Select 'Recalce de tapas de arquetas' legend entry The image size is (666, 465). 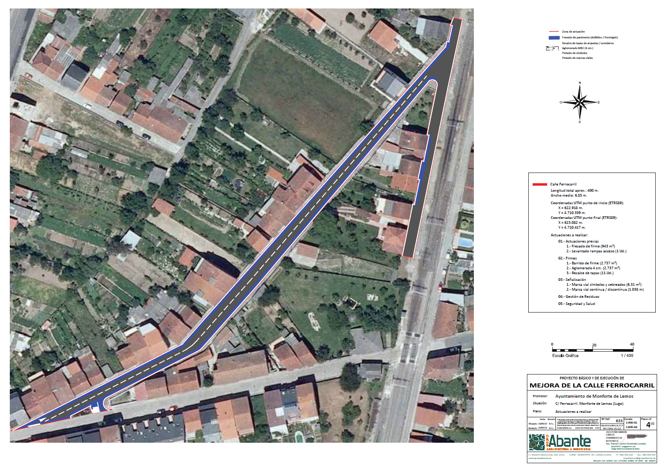point(588,43)
